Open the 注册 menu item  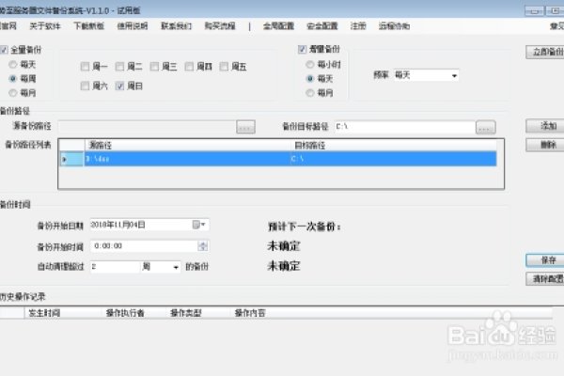point(358,26)
